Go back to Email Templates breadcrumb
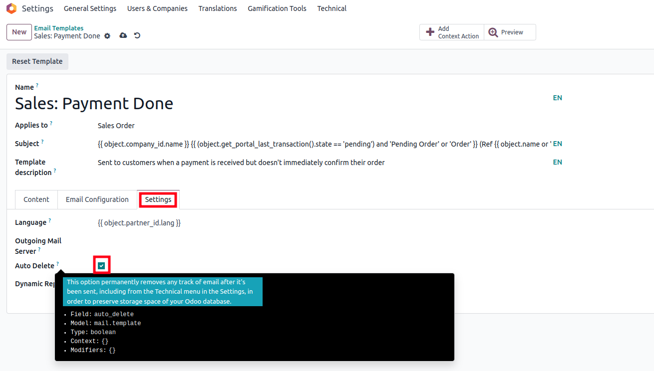Screen dimensions: 654x371 pyautogui.click(x=59, y=28)
